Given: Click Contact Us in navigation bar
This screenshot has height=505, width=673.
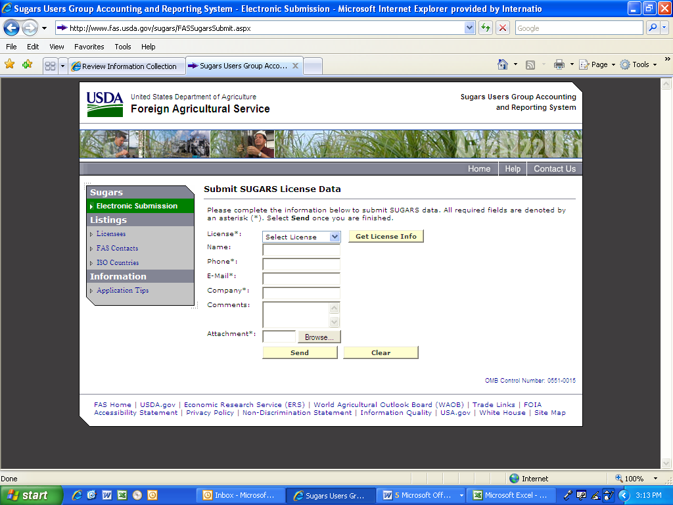Looking at the screenshot, I should pos(555,169).
